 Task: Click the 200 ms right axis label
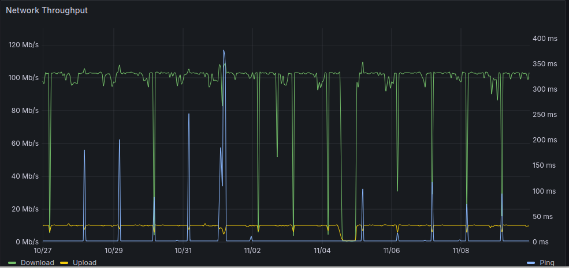click(x=545, y=140)
